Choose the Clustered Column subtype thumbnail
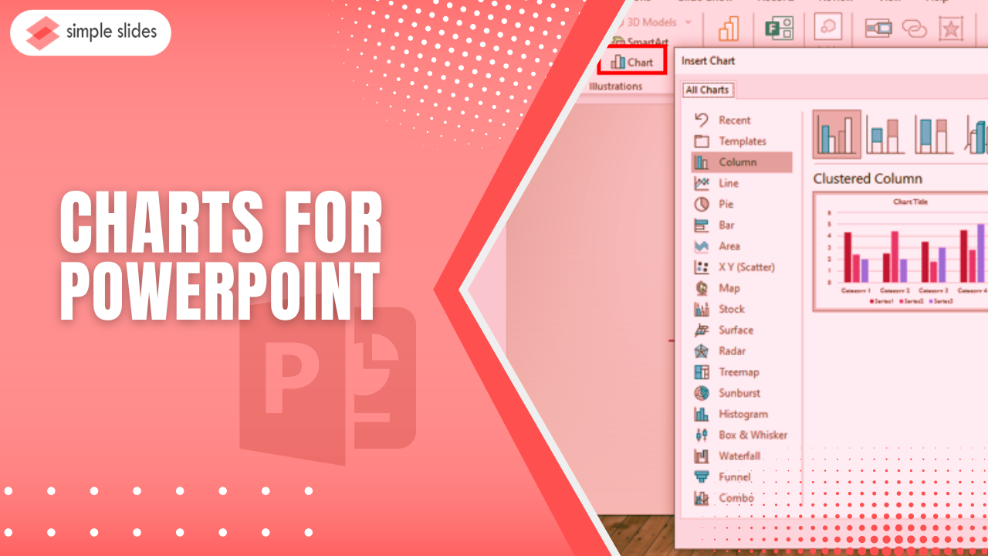Image resolution: width=988 pixels, height=556 pixels. click(x=837, y=134)
